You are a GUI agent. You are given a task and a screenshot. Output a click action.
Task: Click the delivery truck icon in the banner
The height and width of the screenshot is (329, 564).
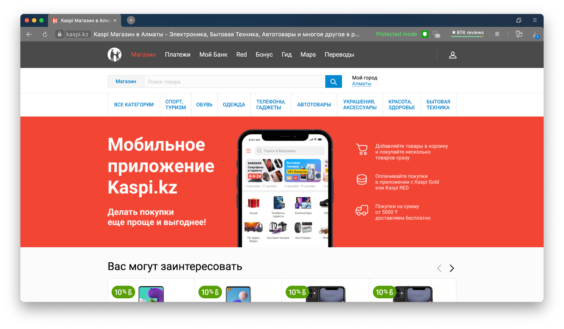pyautogui.click(x=362, y=210)
